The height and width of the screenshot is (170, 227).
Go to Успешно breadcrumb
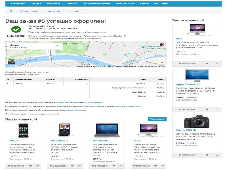click(x=74, y=11)
